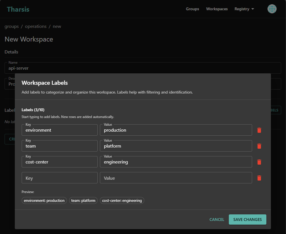The image size is (286, 234).
Task: Edit the Name field showing api-server
Action: coord(142,68)
